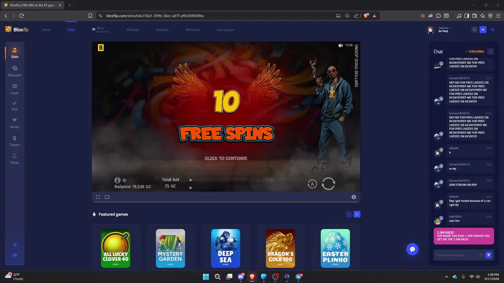This screenshot has height=283, width=504.
Task: Click the Bloxflip logo
Action: click(17, 29)
